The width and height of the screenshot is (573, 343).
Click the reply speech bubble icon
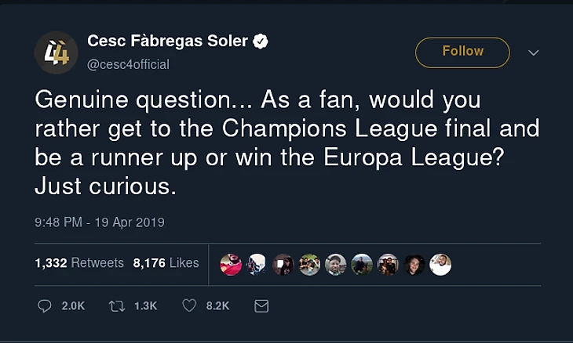click(45, 306)
